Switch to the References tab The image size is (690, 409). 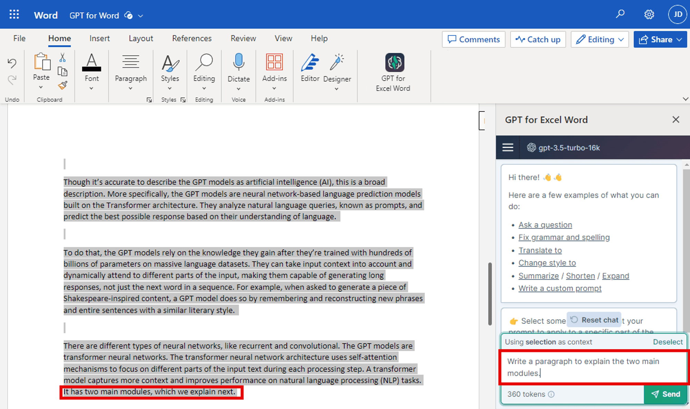[192, 38]
